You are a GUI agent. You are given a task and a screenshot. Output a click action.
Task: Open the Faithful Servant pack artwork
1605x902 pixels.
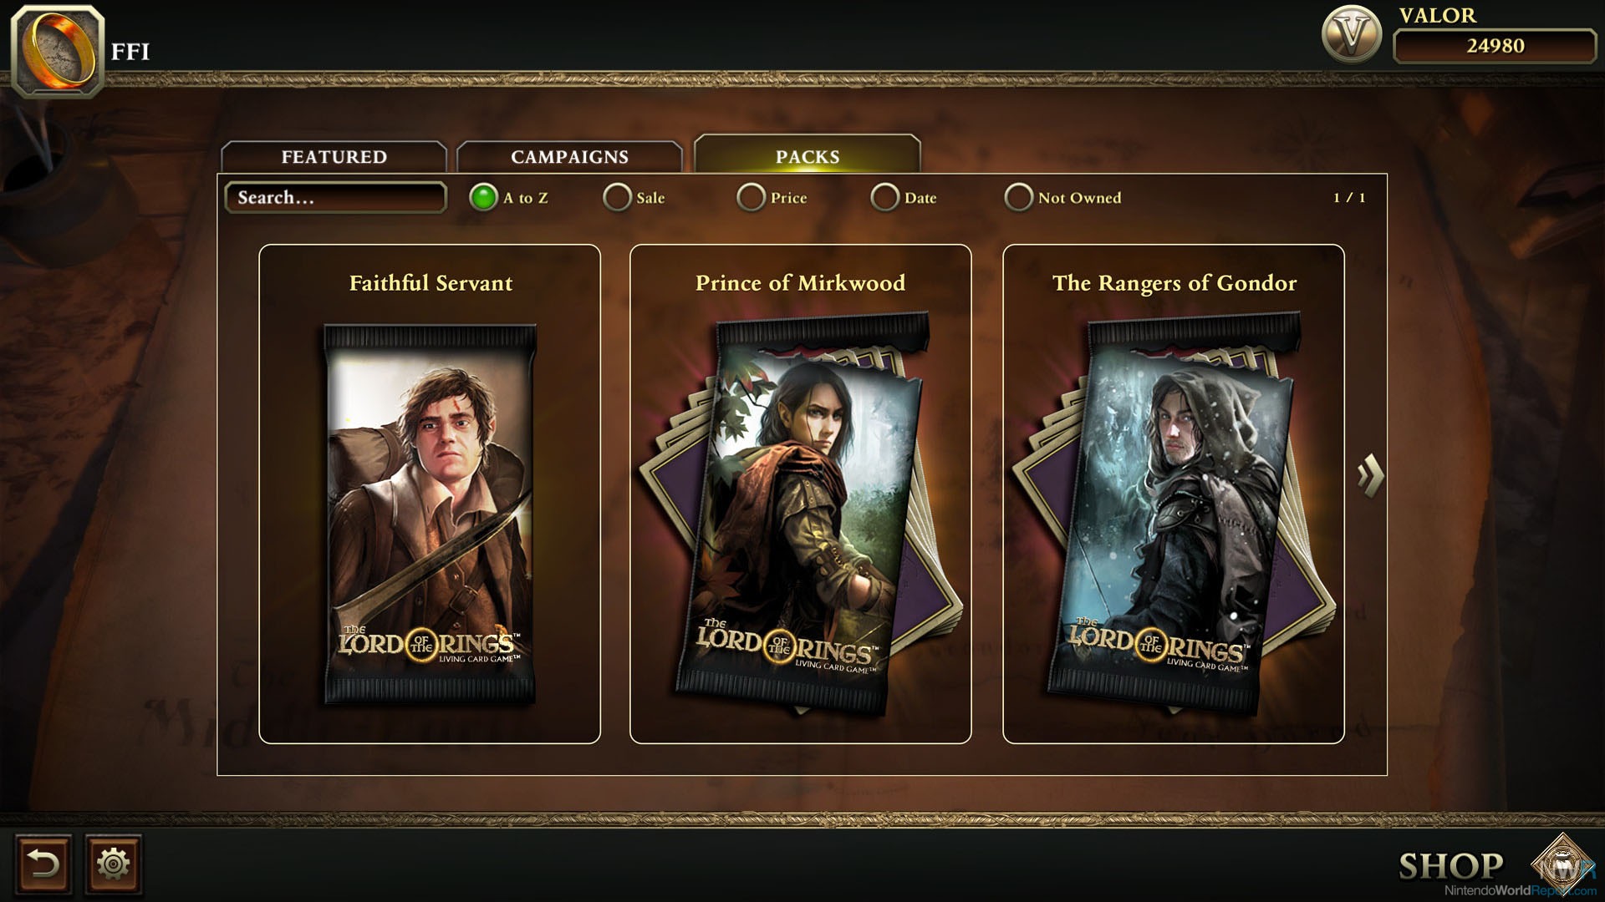click(x=430, y=513)
